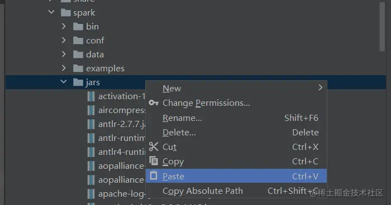
Task: Choose Copy Absolute Path menu entry
Action: coord(236,191)
